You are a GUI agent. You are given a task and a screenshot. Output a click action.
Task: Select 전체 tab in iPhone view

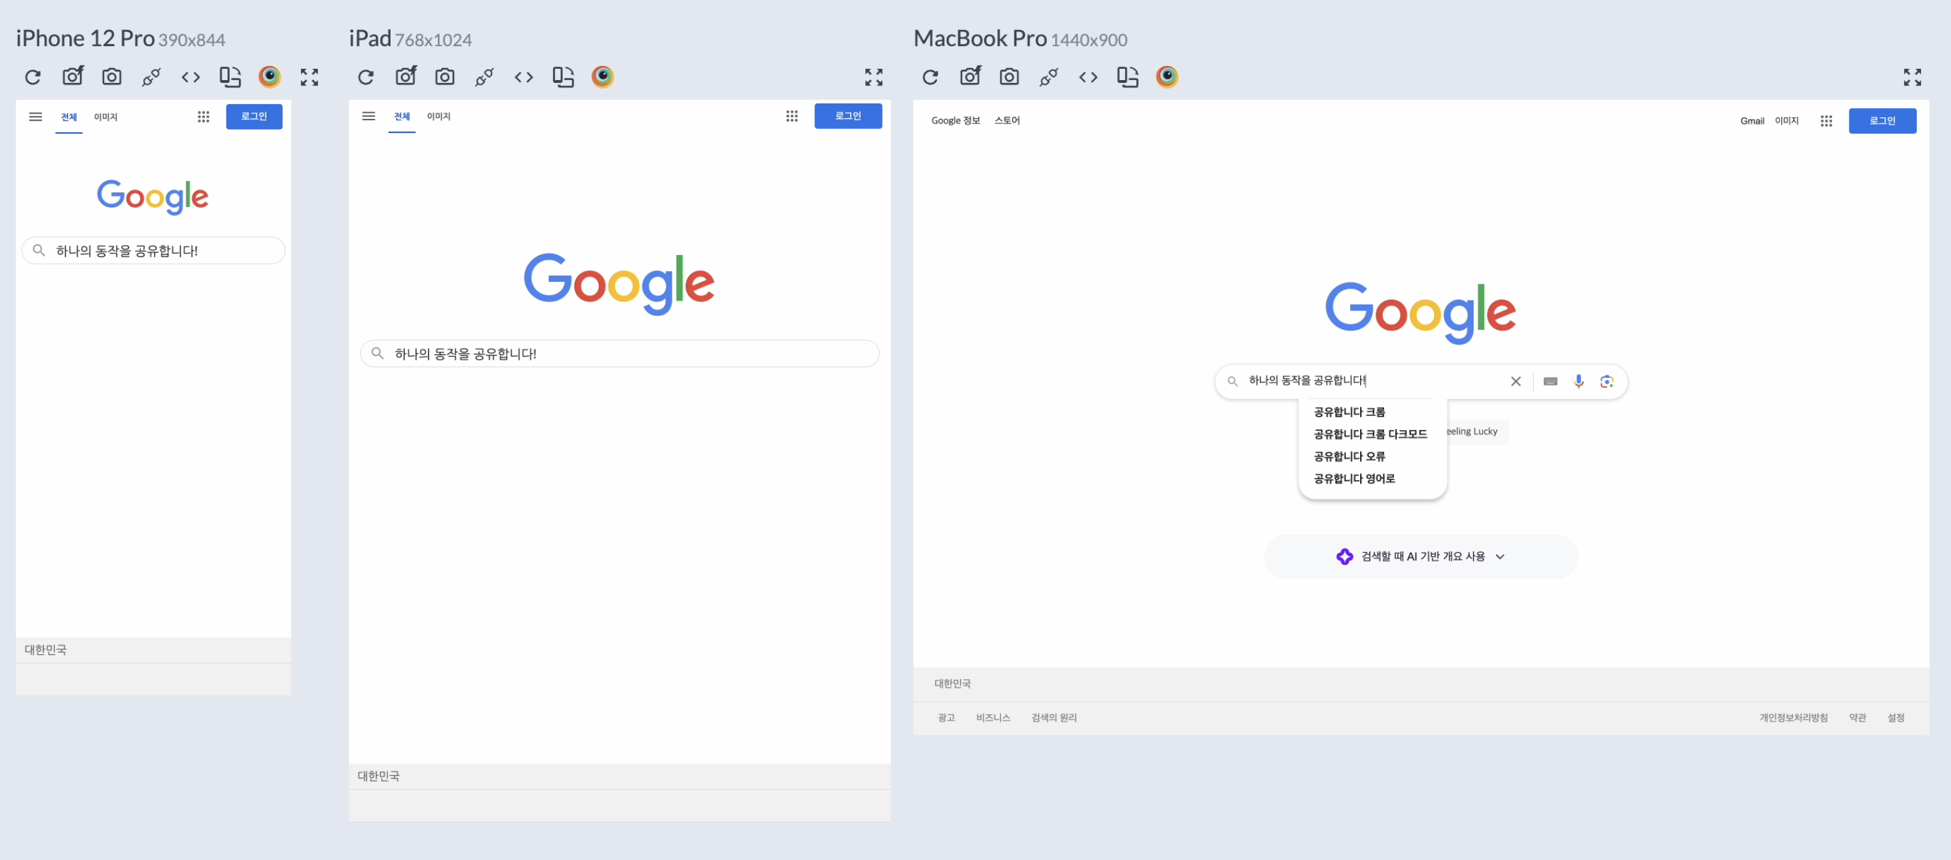pos(69,117)
